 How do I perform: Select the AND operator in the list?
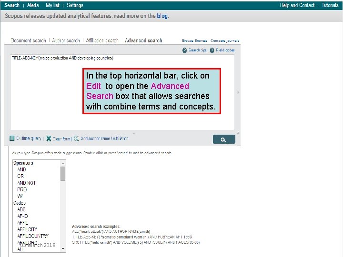[x=21, y=169]
